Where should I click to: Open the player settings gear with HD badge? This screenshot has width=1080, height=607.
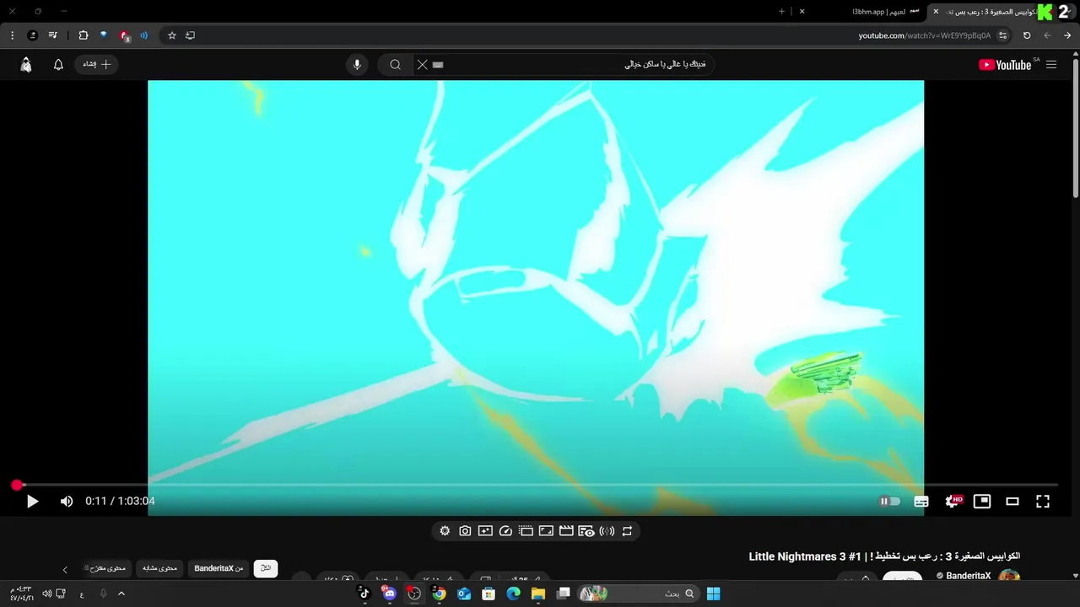[x=953, y=502]
